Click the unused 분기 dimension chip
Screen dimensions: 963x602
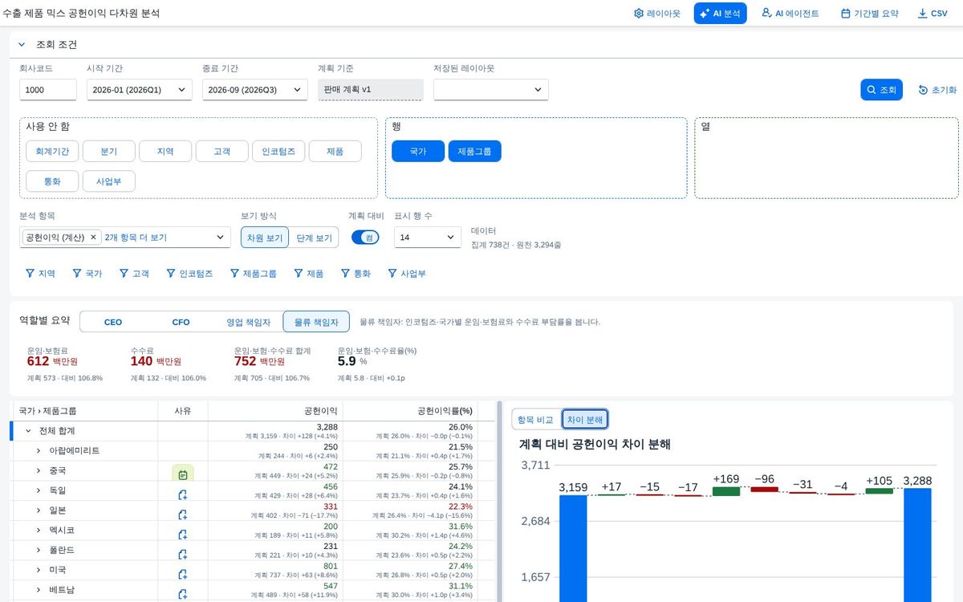[109, 151]
